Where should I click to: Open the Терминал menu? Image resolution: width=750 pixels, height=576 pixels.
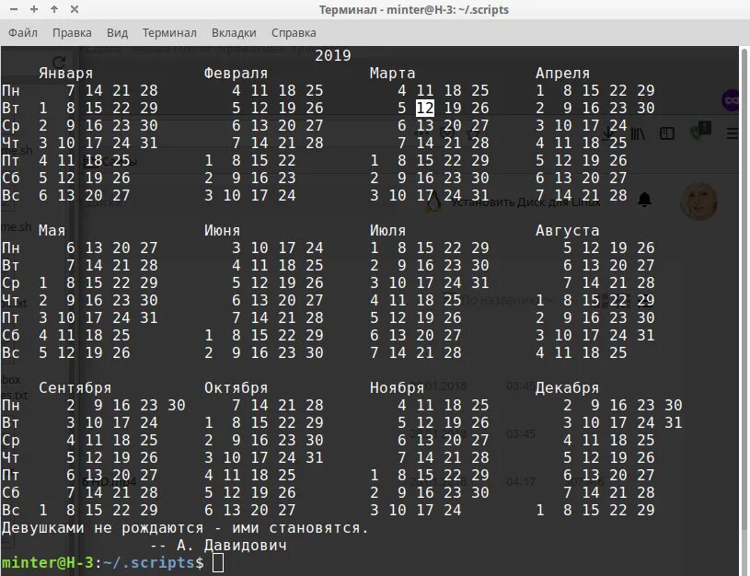point(169,32)
